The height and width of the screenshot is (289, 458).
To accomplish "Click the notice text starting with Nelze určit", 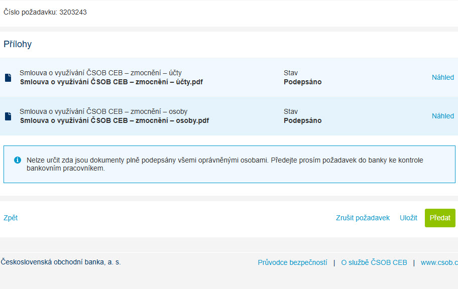I will 225,164.
